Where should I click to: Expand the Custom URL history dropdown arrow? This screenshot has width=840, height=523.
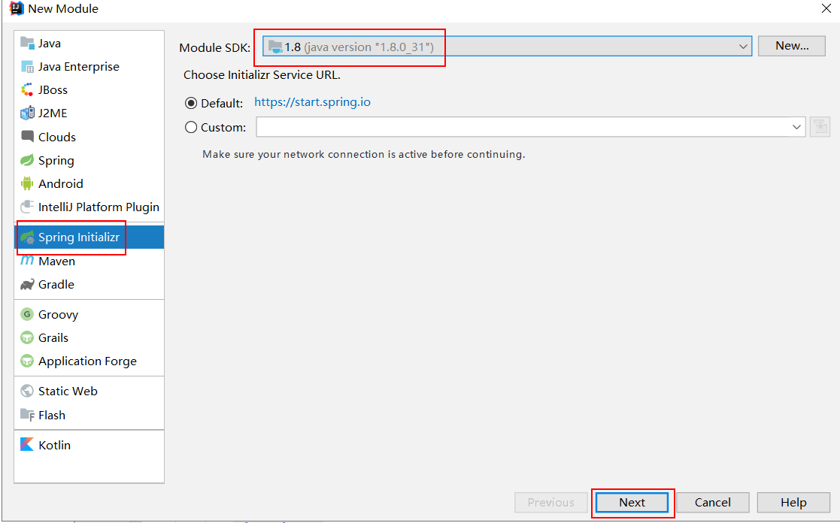(796, 127)
